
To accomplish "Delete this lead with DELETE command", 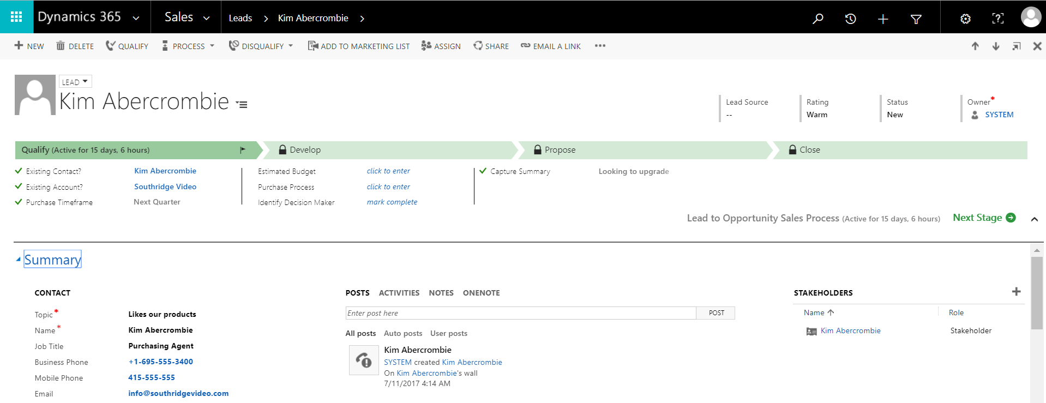I will tap(75, 46).
